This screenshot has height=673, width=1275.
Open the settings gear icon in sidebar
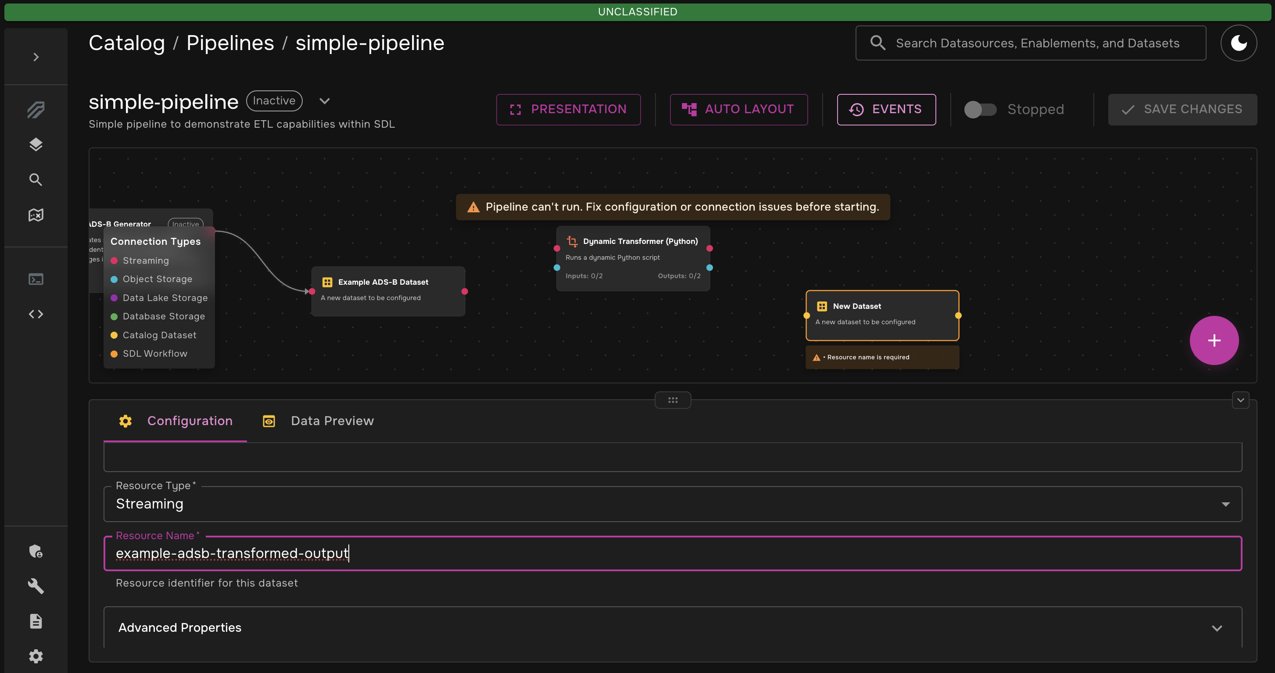tap(36, 656)
